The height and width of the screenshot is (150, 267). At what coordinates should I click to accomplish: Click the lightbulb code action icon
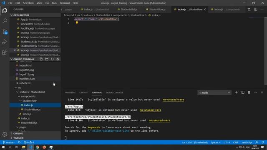(77, 23)
